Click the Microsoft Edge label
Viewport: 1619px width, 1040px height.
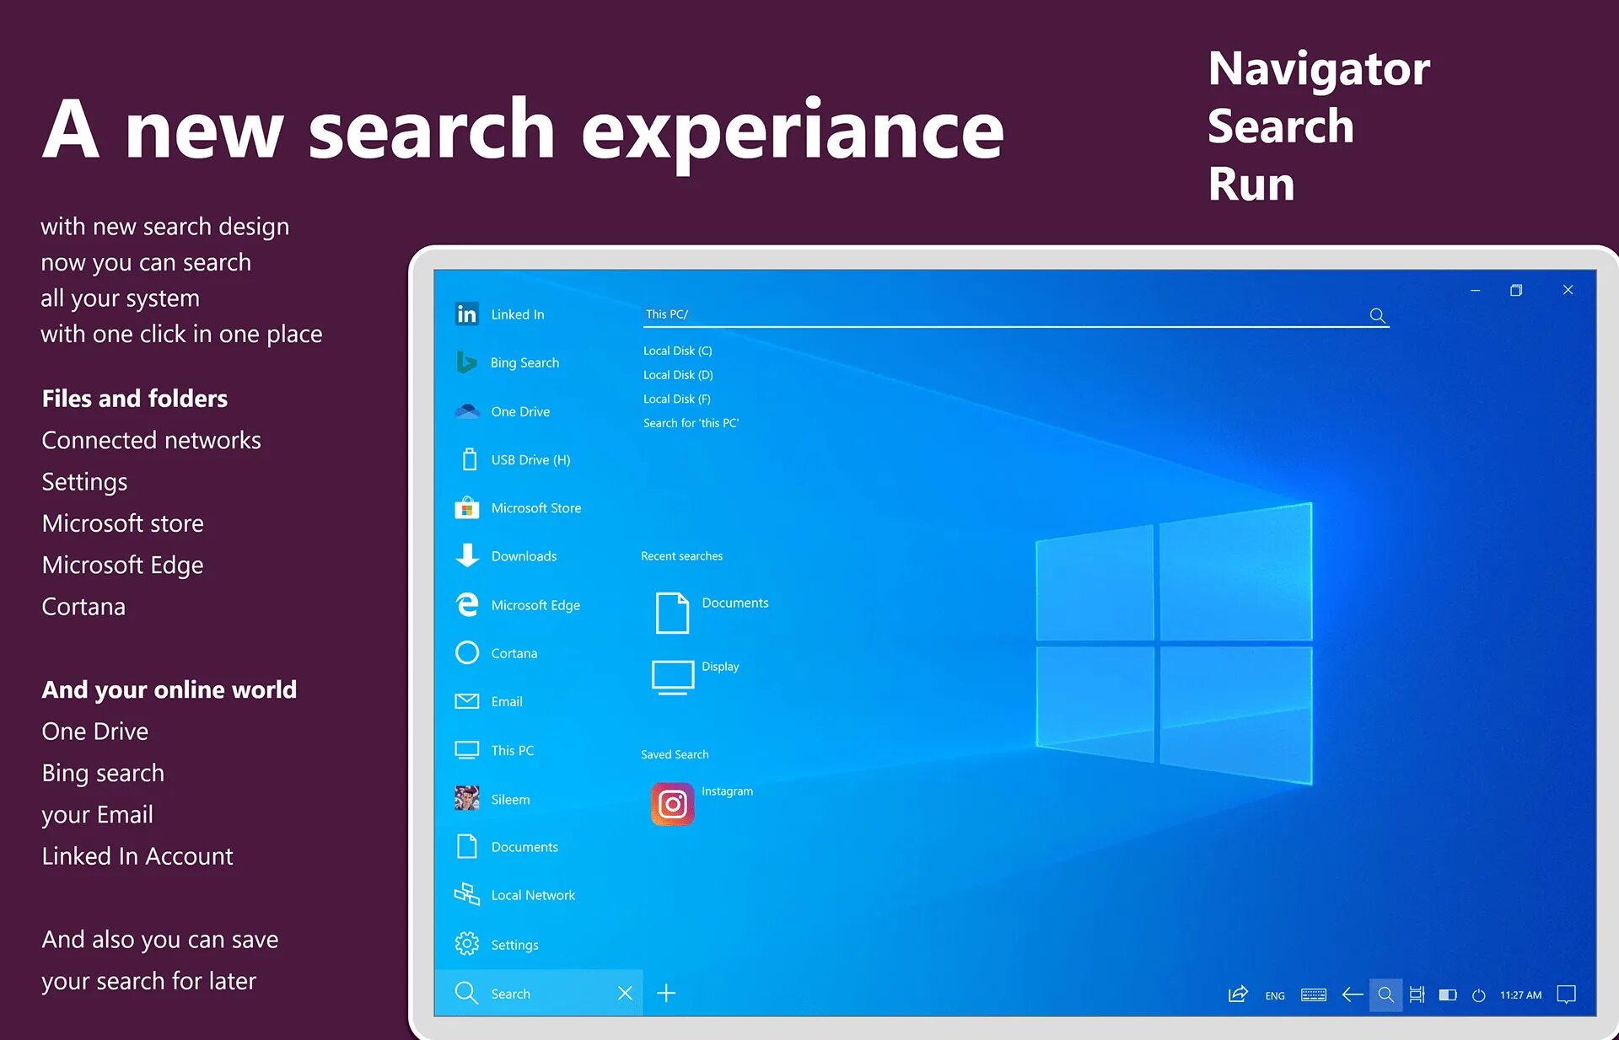click(x=535, y=605)
